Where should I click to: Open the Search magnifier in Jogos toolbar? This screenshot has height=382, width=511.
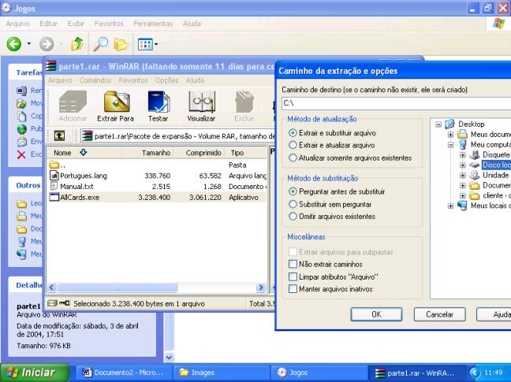click(x=101, y=44)
